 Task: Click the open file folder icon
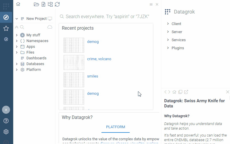coord(36,4)
